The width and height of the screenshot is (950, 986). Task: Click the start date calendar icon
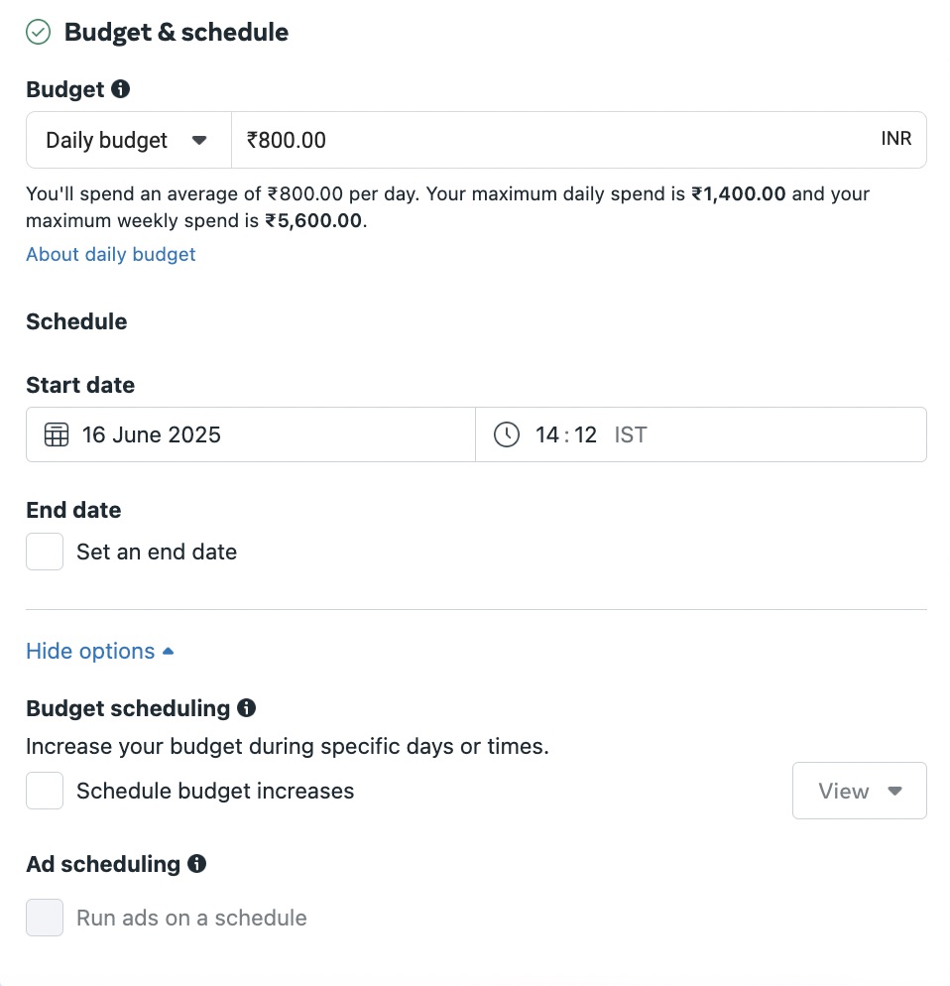click(x=57, y=434)
